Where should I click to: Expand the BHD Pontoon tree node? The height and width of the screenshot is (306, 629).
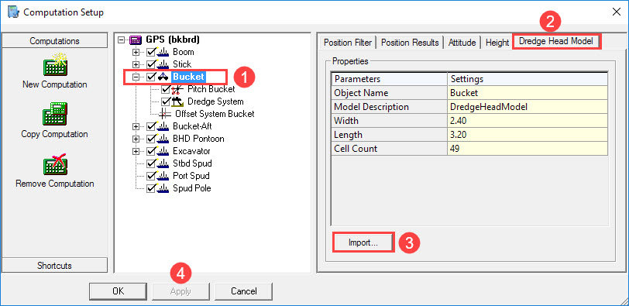(x=136, y=139)
